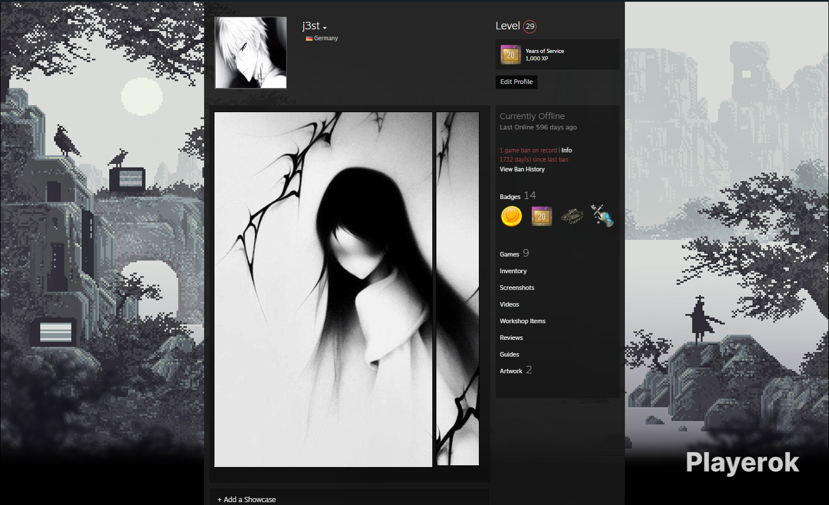Open the Badges 14 link

coord(517,196)
